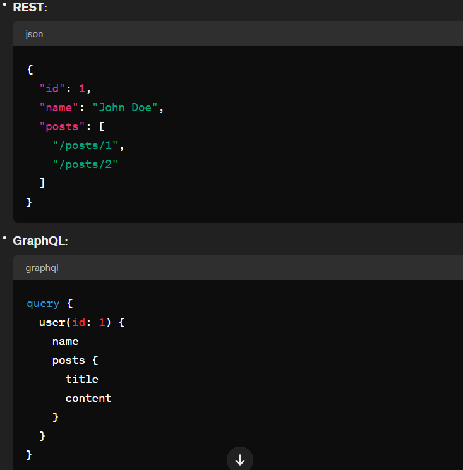Click the 'json' code block label
Viewport: 463px width, 470px height.
click(x=34, y=34)
